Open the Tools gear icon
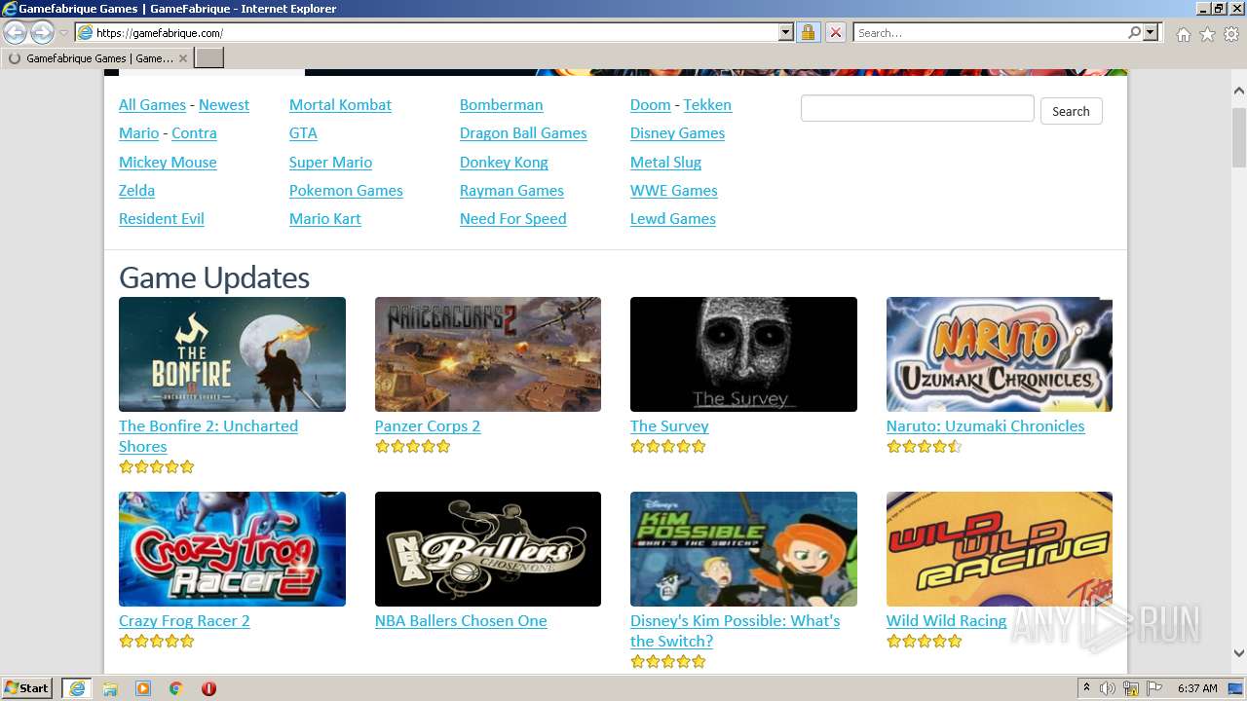The width and height of the screenshot is (1247, 701). 1231,34
